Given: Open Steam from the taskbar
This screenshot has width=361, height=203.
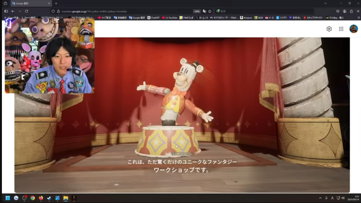Looking at the screenshot, I should pyautogui.click(x=49, y=198).
